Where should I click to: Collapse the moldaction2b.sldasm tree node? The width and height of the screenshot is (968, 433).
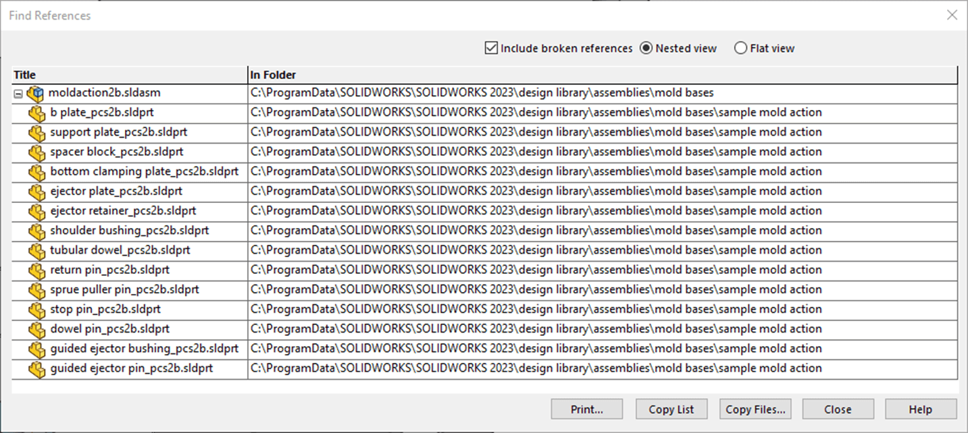point(18,94)
